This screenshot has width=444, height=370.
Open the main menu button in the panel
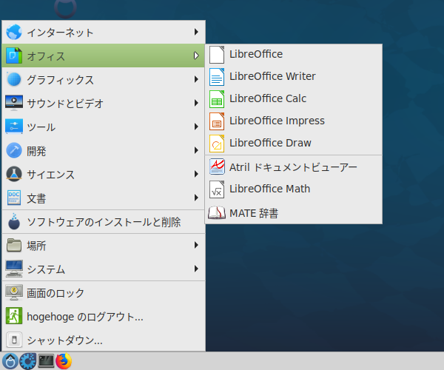(x=10, y=361)
